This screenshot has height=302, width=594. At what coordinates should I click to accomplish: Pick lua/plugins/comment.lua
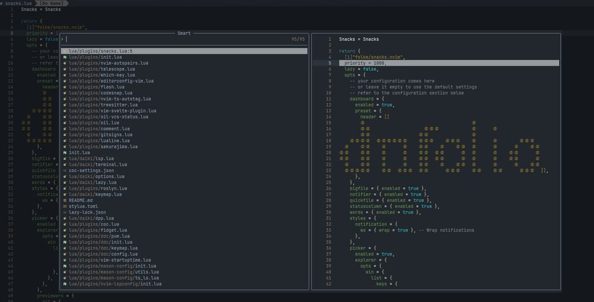[99, 129]
